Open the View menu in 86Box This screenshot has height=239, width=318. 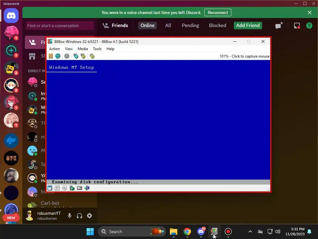pos(69,49)
